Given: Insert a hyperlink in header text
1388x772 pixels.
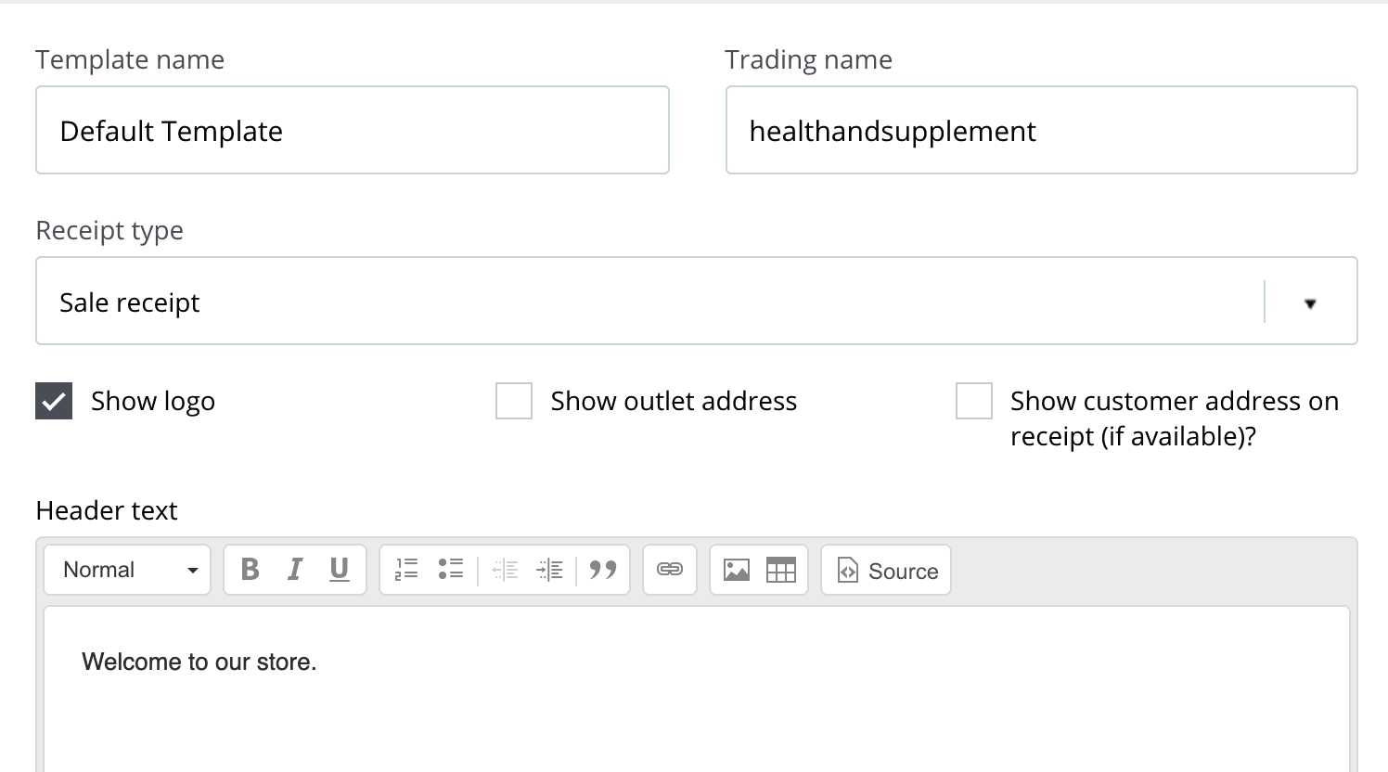Looking at the screenshot, I should (670, 570).
